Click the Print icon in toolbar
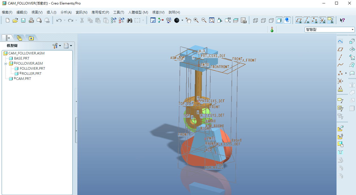 pos(31,20)
